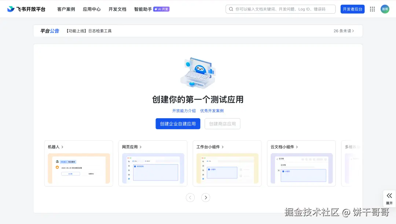
Task: Open 客户案例 menu item
Action: click(66, 9)
